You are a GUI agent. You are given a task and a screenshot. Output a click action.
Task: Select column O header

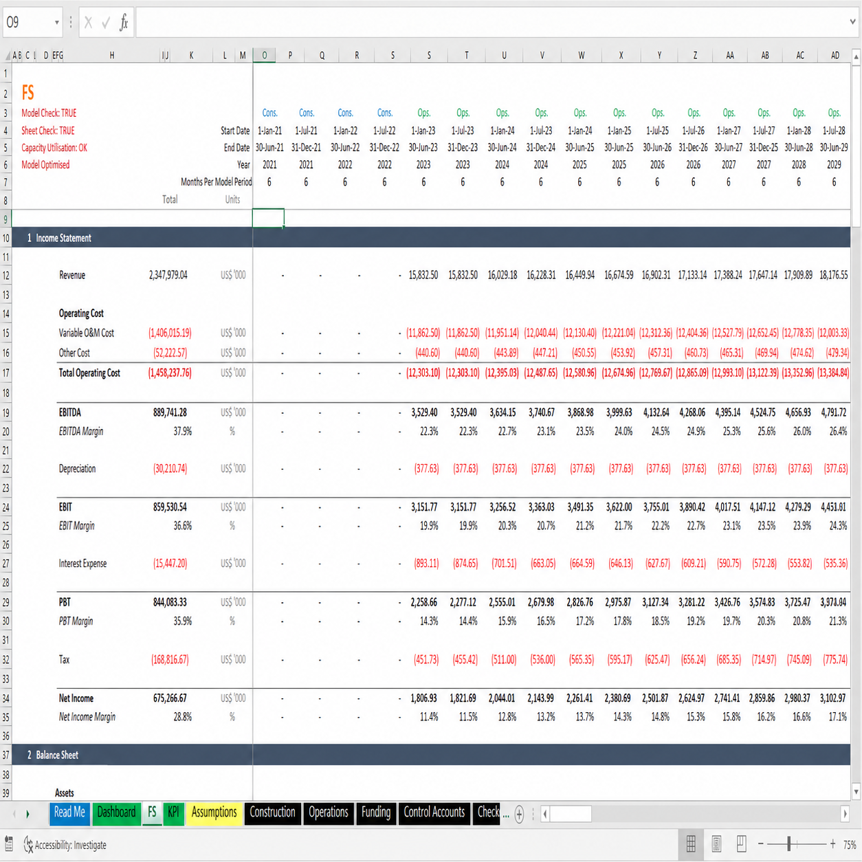click(x=265, y=56)
